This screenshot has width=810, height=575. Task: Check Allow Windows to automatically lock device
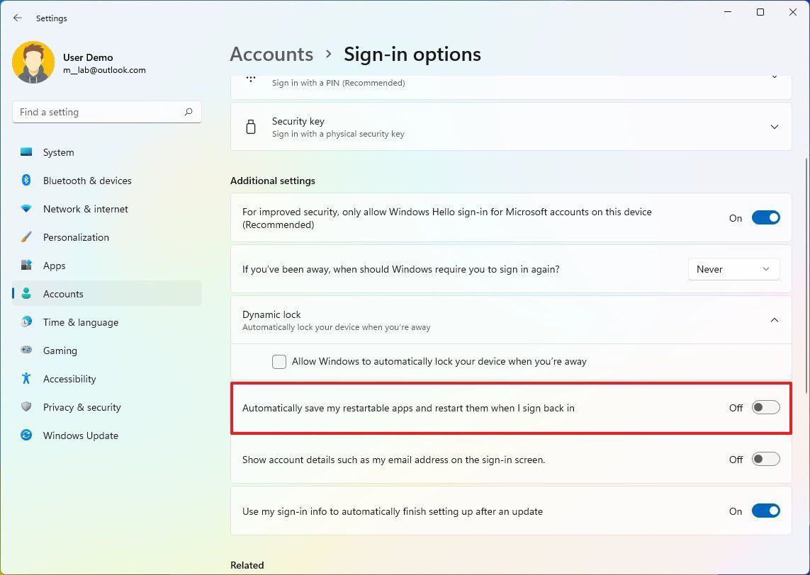[x=279, y=361]
